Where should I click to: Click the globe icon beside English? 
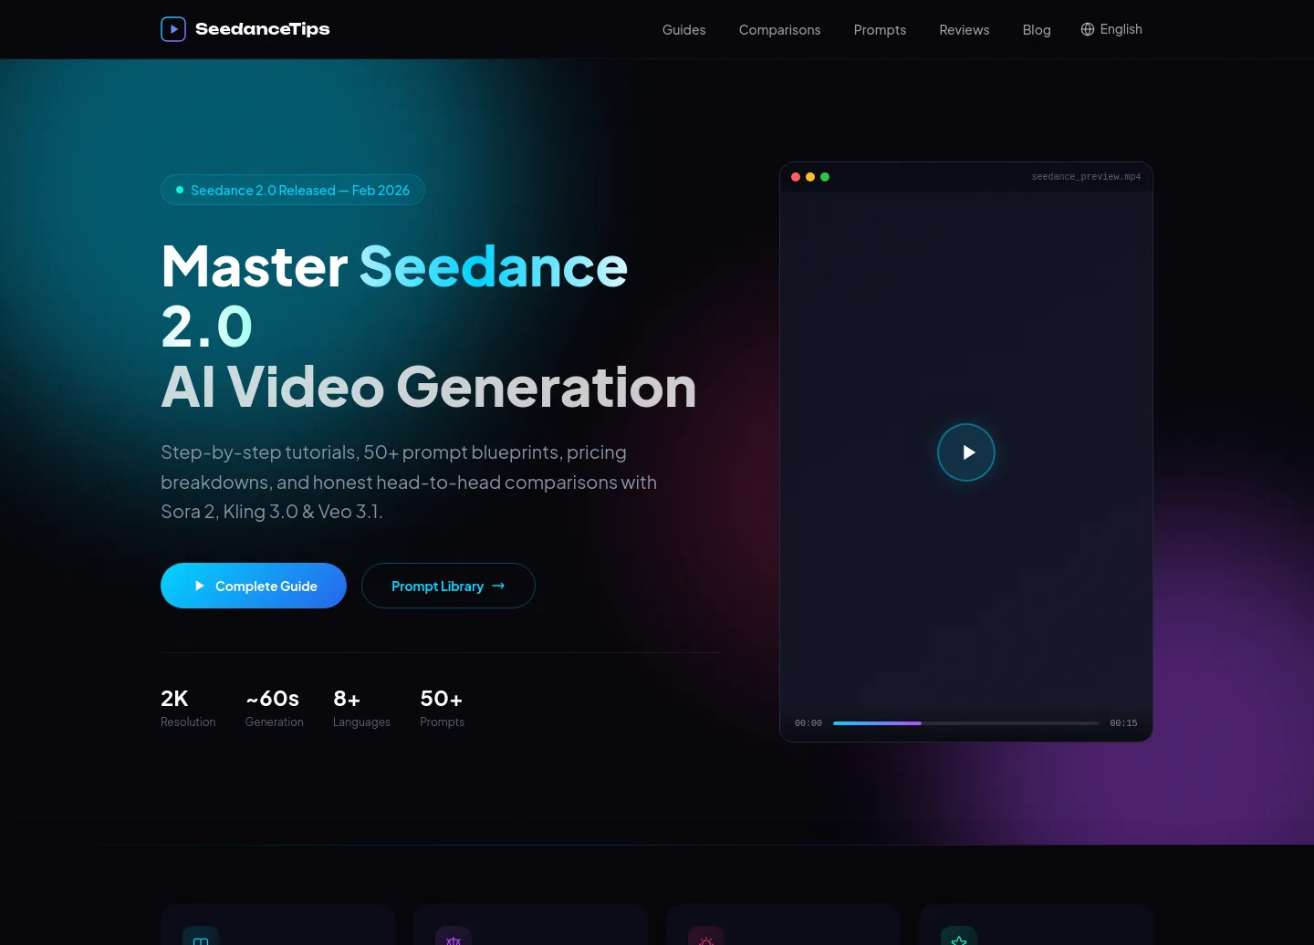pyautogui.click(x=1088, y=29)
